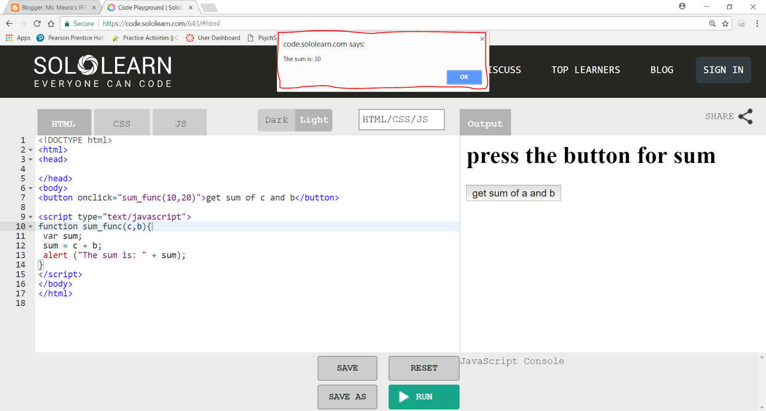Viewport: 766px width, 411px height.
Task: Reload the page with refresh icon
Action: (37, 23)
